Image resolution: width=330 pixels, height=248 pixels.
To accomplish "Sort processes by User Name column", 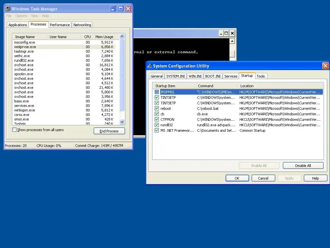I will [64, 37].
